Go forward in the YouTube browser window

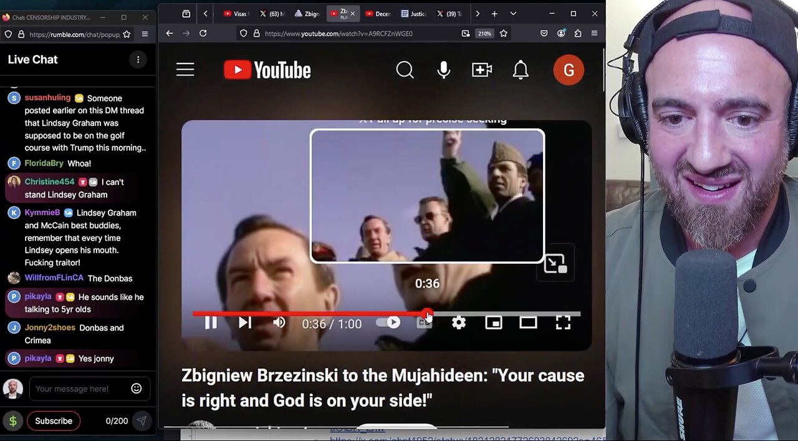186,34
